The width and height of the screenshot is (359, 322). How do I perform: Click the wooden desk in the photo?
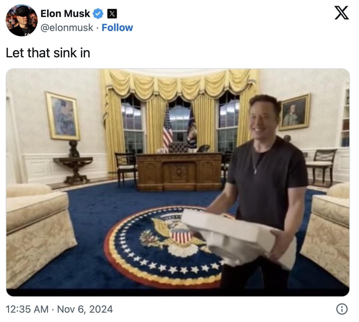tap(179, 172)
